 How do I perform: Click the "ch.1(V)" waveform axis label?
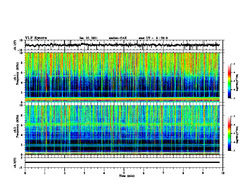[x=15, y=45]
